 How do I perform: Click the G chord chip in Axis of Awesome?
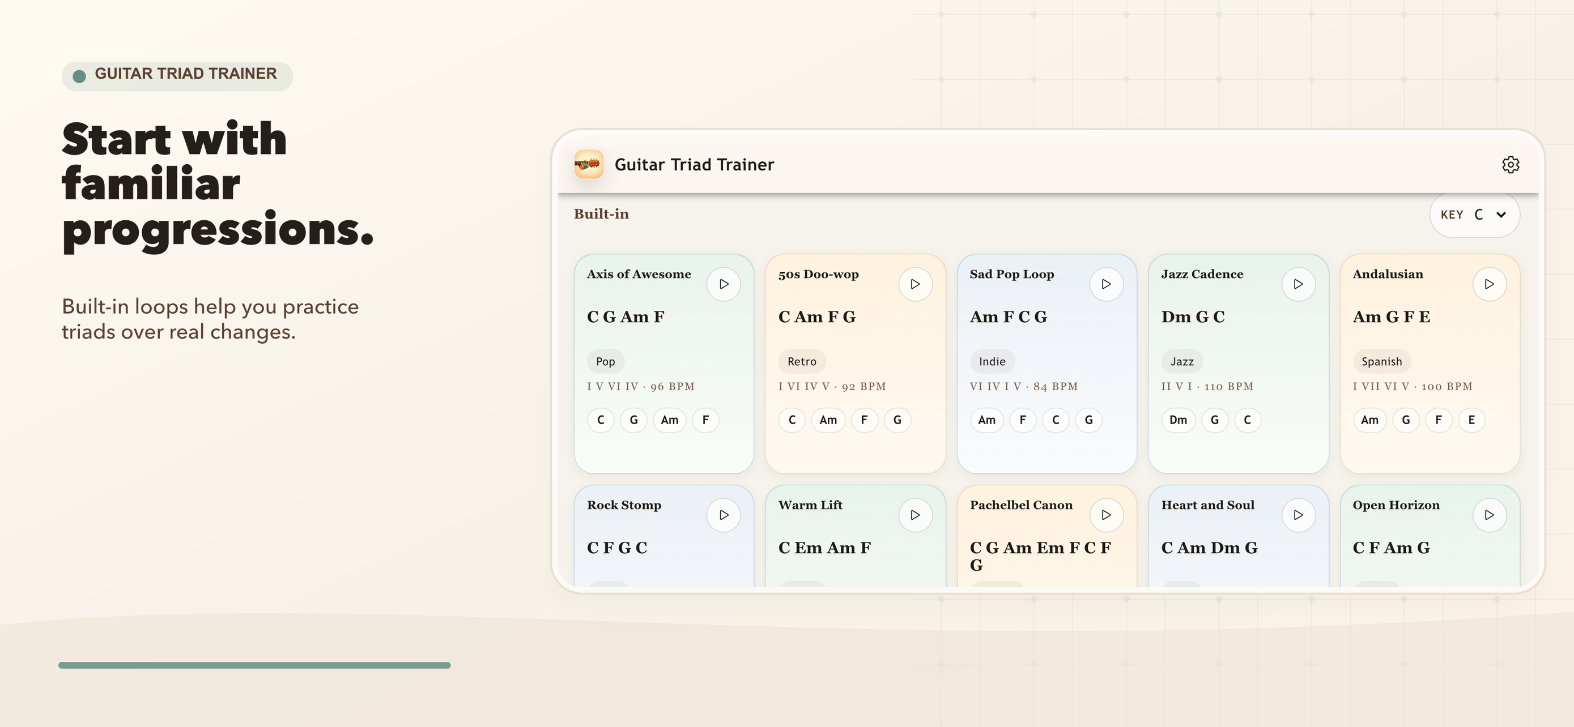click(x=633, y=420)
